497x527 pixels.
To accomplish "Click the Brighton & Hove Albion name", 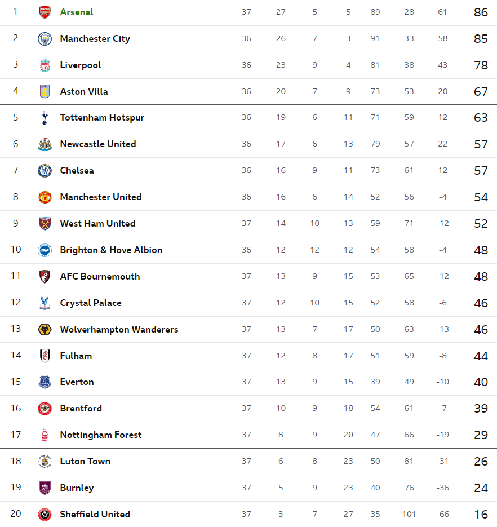I will (x=111, y=250).
